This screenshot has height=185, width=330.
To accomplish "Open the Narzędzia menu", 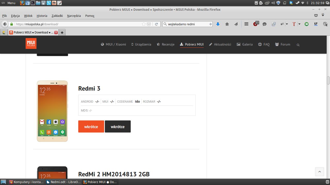I will pos(74,16).
